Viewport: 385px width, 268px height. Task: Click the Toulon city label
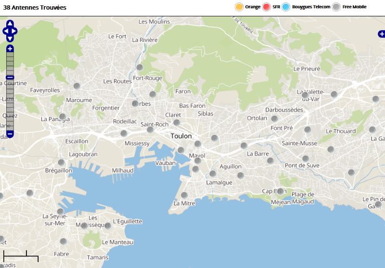coord(181,136)
